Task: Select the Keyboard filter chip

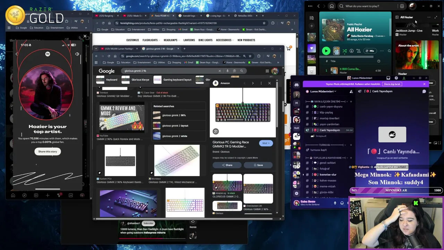Action: click(108, 80)
